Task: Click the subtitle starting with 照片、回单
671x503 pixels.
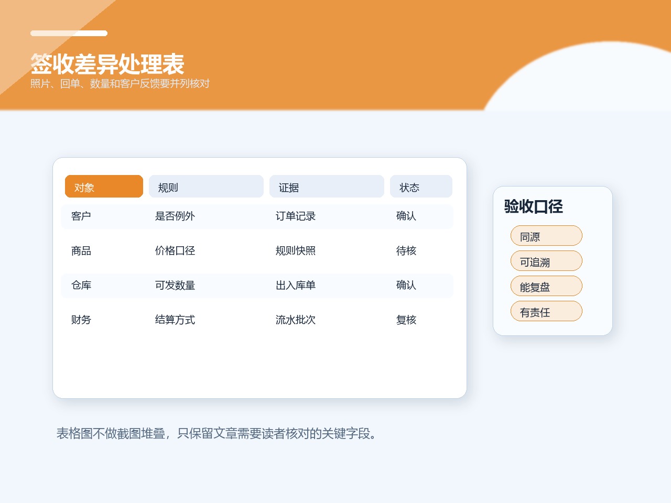Action: click(x=120, y=84)
